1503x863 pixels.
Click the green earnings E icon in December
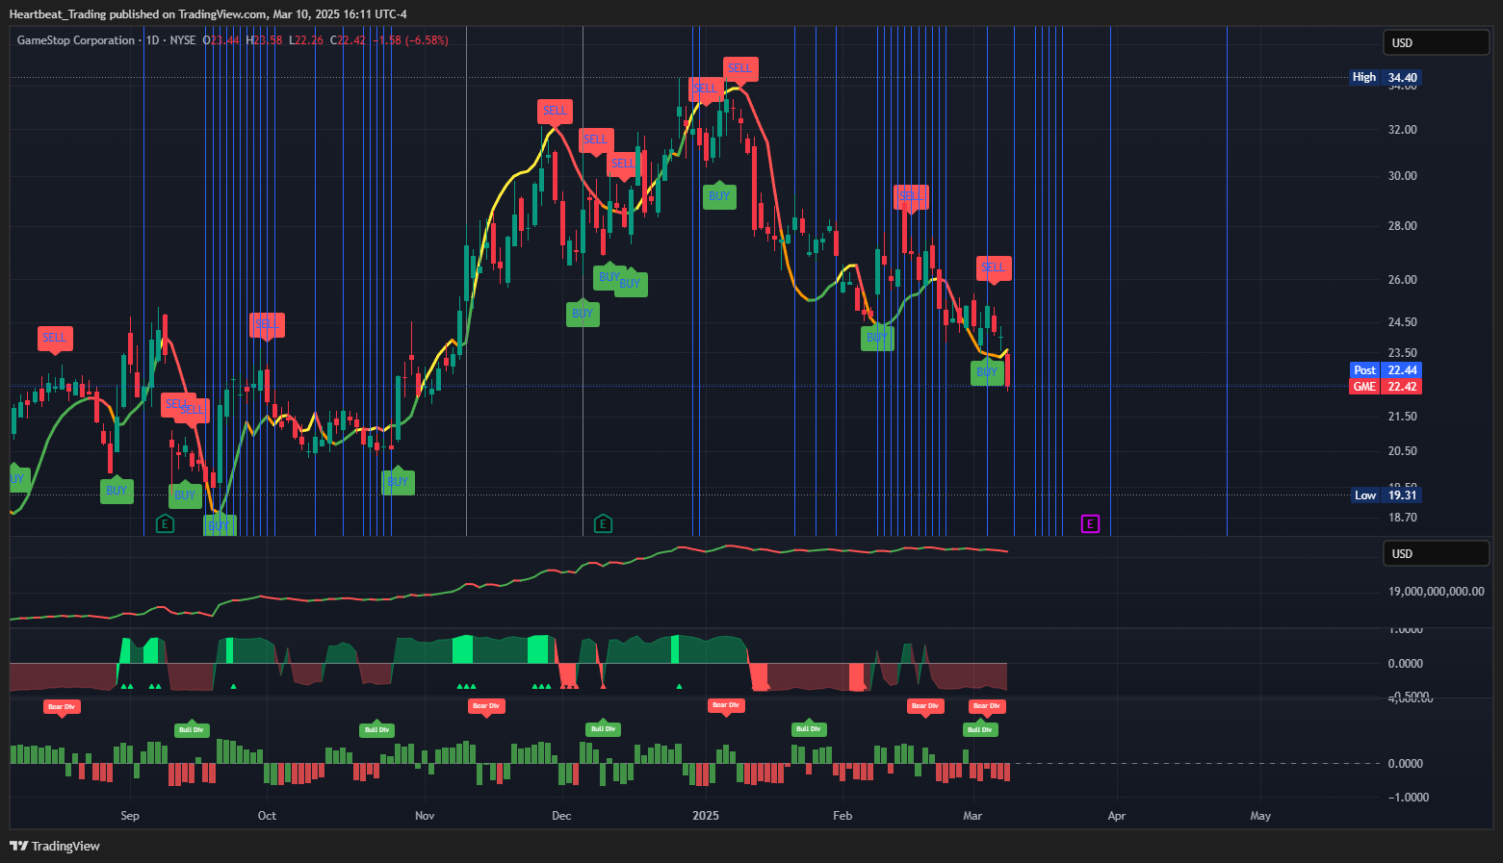tap(603, 523)
